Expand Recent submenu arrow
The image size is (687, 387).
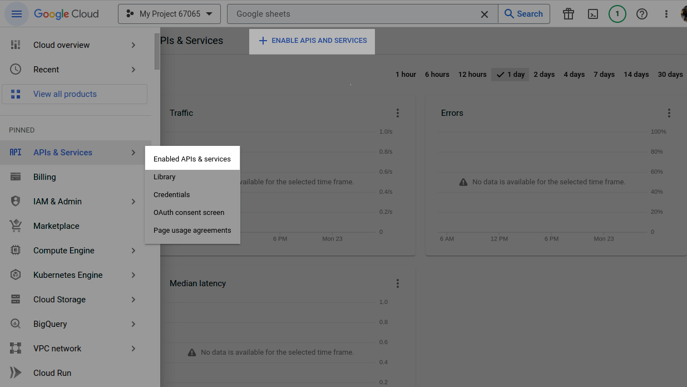(134, 70)
